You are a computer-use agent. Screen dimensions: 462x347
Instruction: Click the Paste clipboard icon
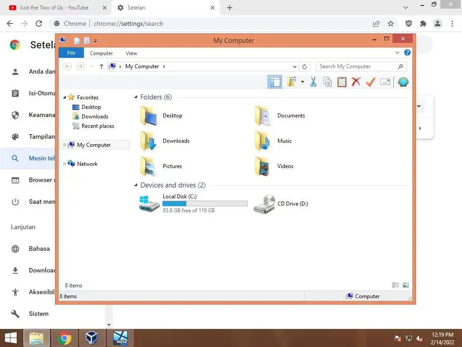(x=342, y=82)
